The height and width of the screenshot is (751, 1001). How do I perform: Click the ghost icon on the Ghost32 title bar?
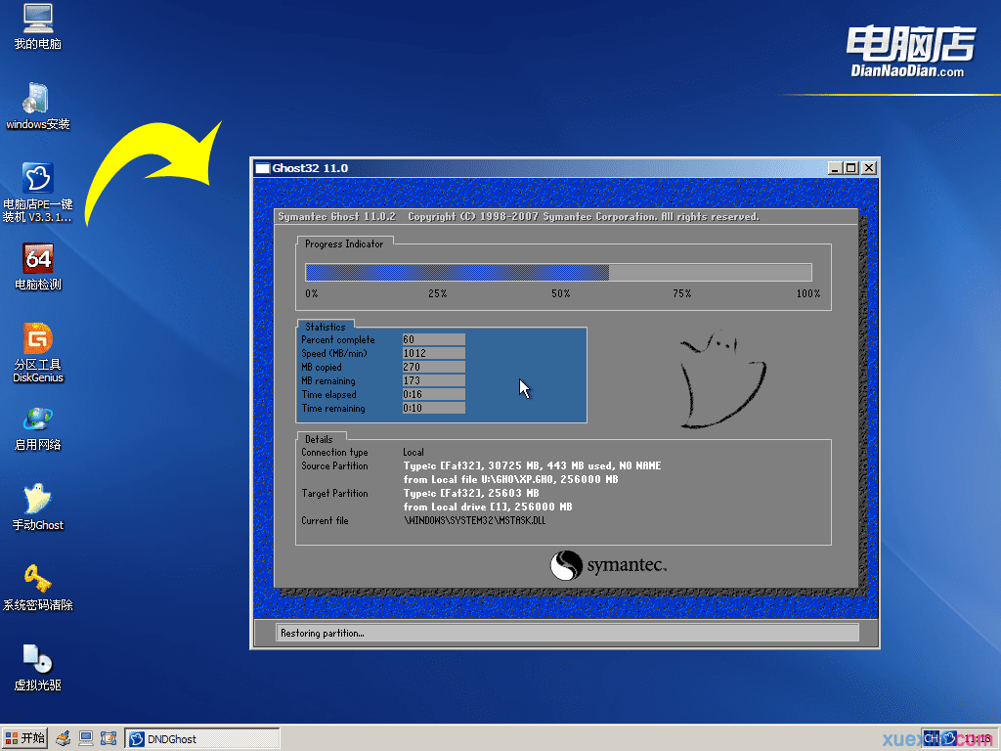click(x=262, y=167)
